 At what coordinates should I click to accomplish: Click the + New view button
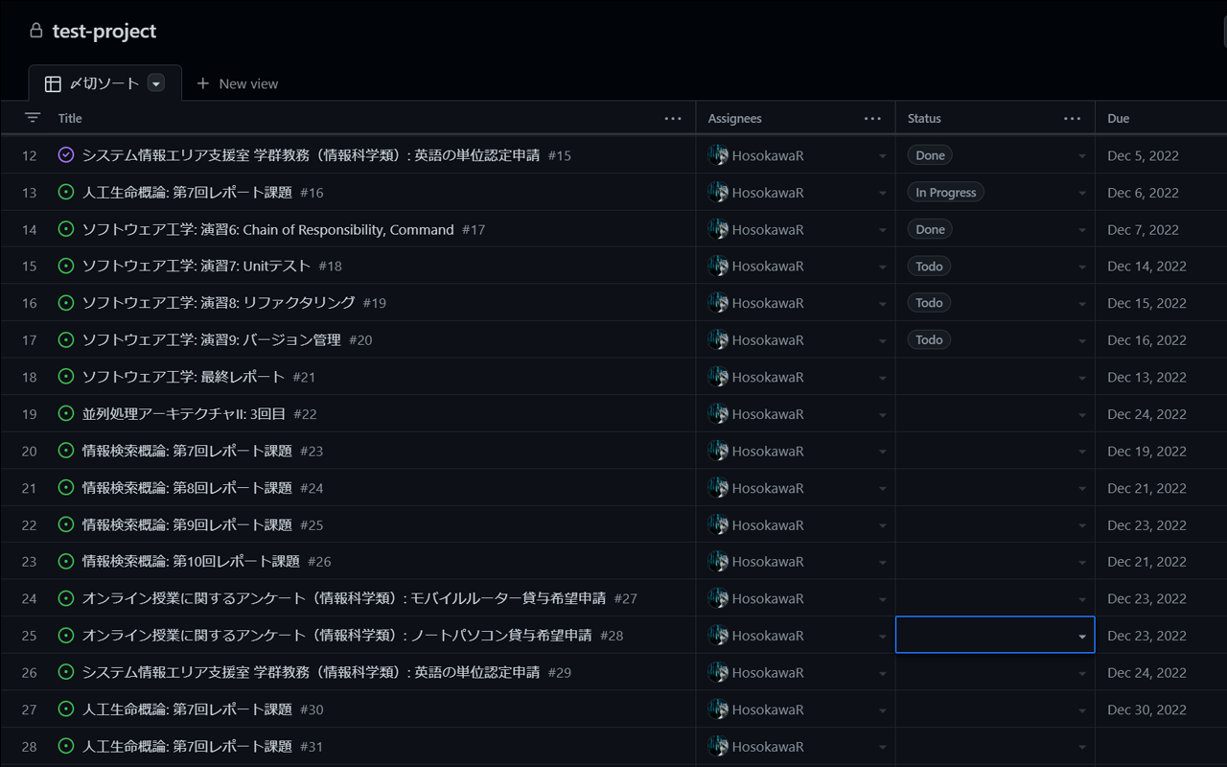click(238, 83)
